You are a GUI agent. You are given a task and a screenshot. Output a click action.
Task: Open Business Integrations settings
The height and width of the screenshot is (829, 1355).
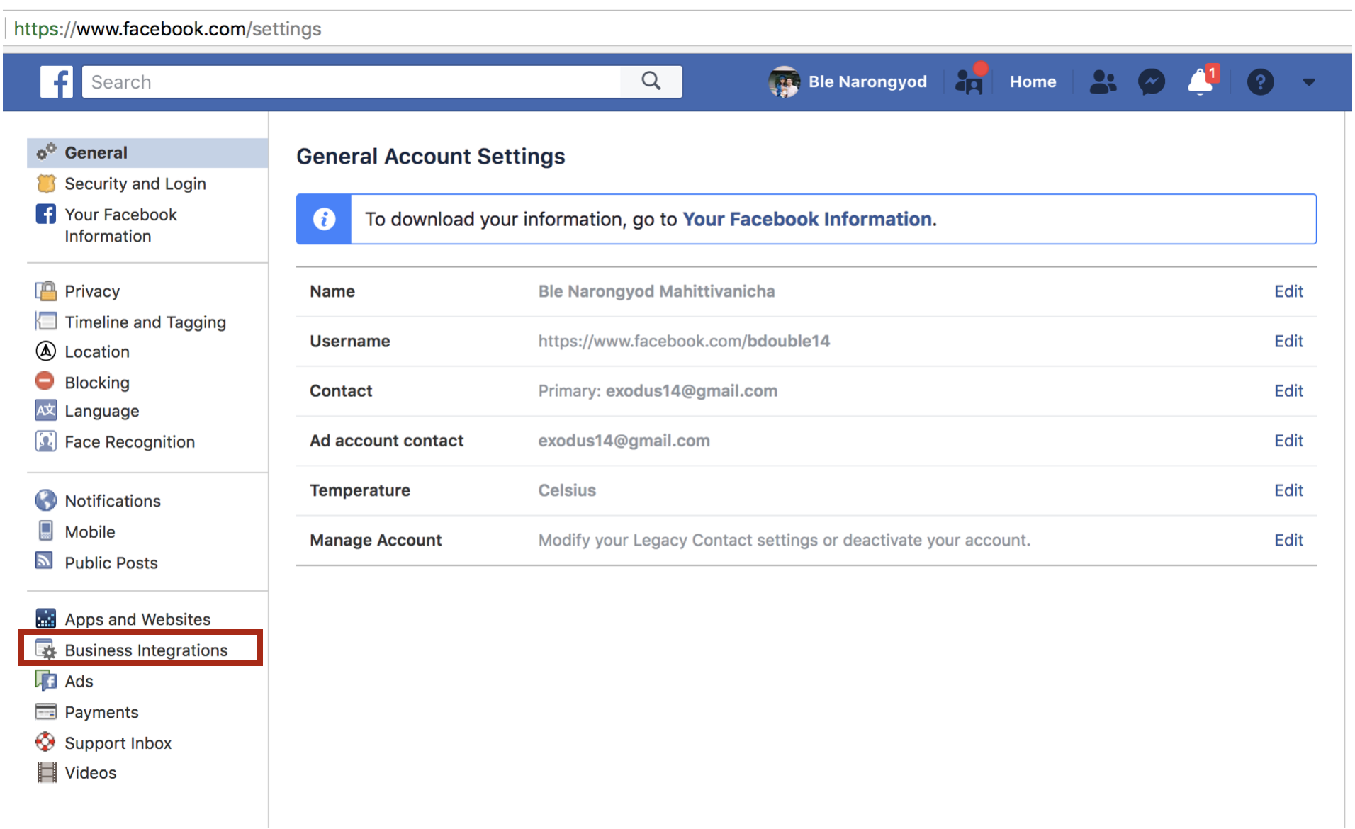pyautogui.click(x=146, y=650)
